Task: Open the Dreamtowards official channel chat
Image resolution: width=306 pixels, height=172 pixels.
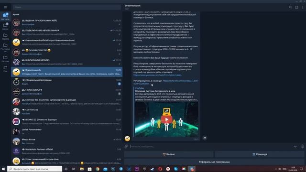Action: pos(67,43)
